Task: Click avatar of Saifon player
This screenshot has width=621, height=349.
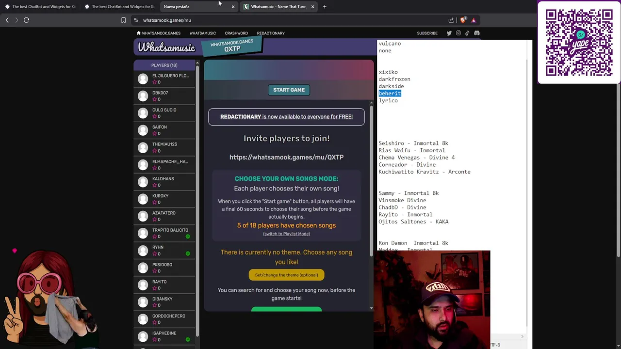Action: [x=143, y=130]
